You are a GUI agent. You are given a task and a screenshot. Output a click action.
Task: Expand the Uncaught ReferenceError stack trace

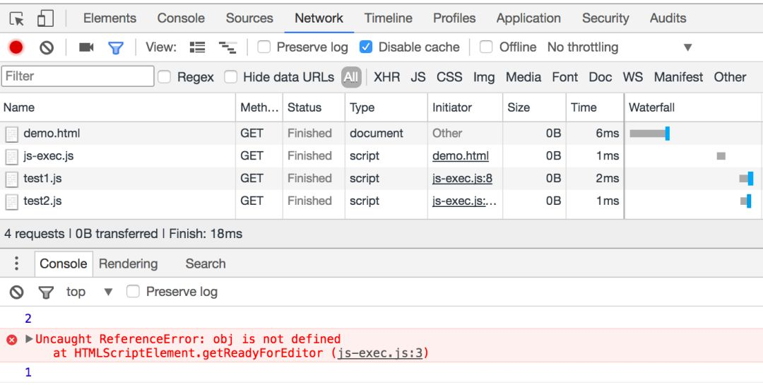[x=29, y=339]
